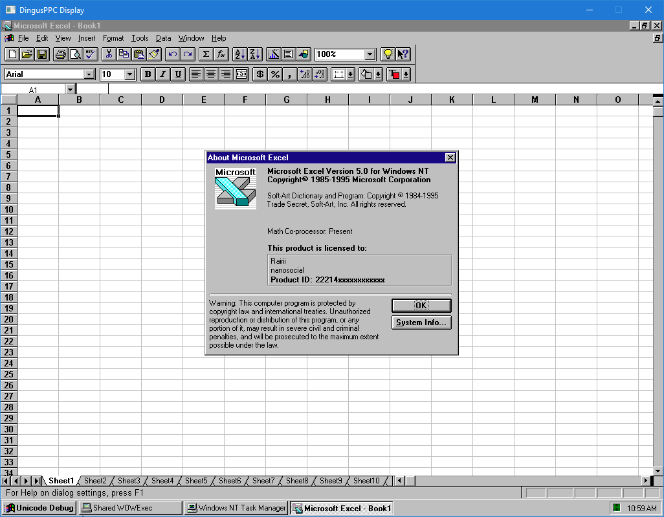This screenshot has width=664, height=517.
Task: Sort descending with the Z-A icon
Action: [x=254, y=54]
